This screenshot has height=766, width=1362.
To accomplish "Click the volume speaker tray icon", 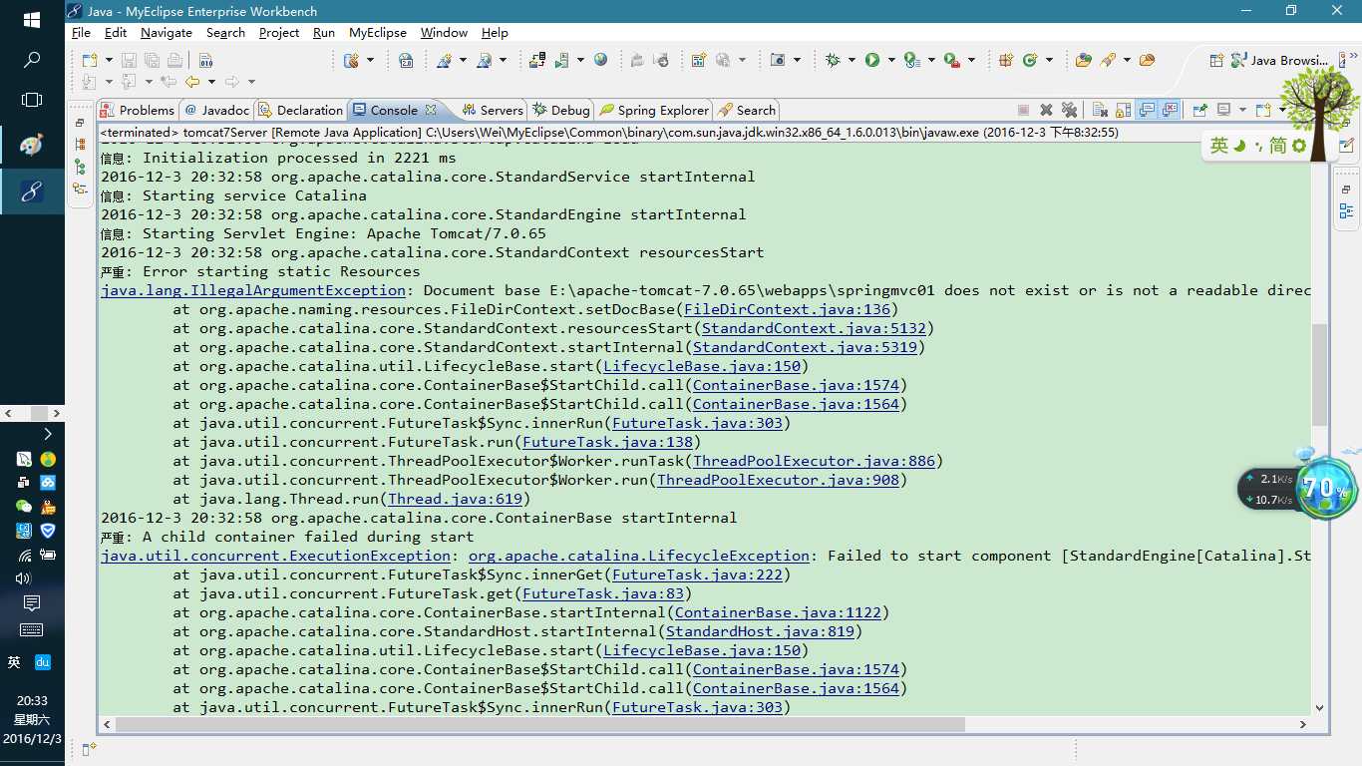I will (24, 578).
